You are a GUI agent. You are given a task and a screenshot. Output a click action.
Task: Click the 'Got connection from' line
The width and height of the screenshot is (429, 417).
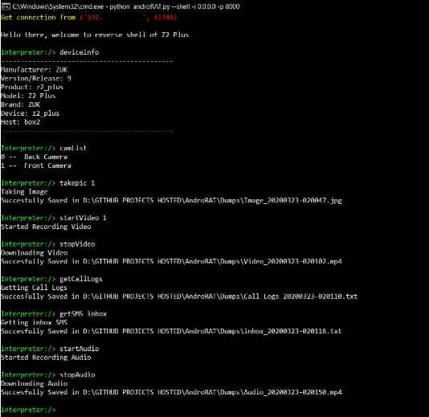89,17
